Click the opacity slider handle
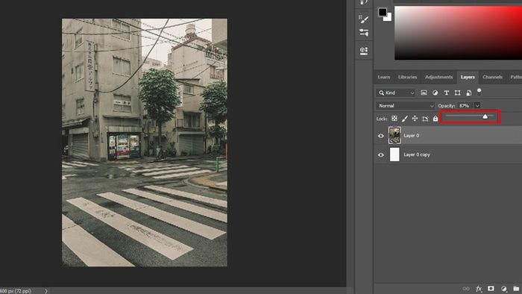522x294 pixels. 485,116
